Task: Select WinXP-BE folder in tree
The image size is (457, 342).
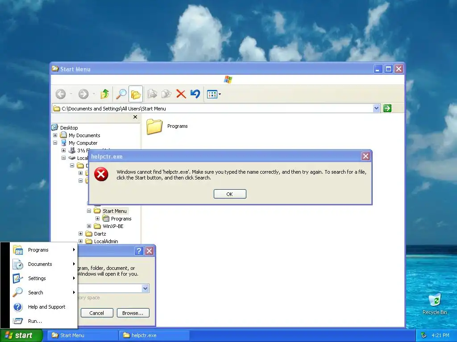Action: (113, 226)
